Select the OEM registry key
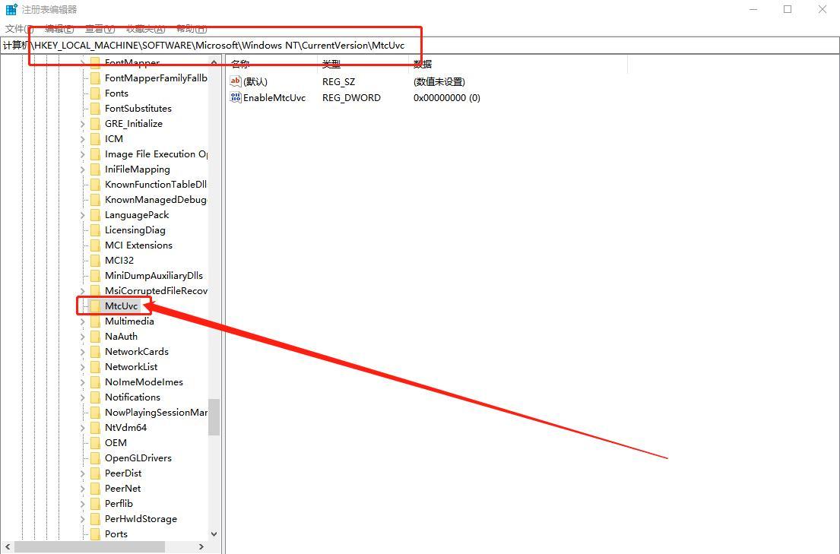This screenshot has height=554, width=840. click(x=116, y=443)
